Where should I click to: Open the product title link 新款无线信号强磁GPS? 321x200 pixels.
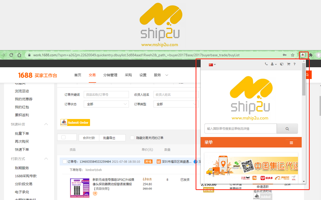click(x=113, y=182)
